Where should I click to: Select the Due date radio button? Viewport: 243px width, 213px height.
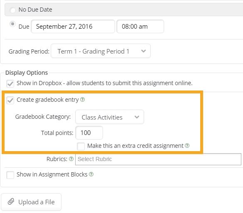click(x=12, y=24)
